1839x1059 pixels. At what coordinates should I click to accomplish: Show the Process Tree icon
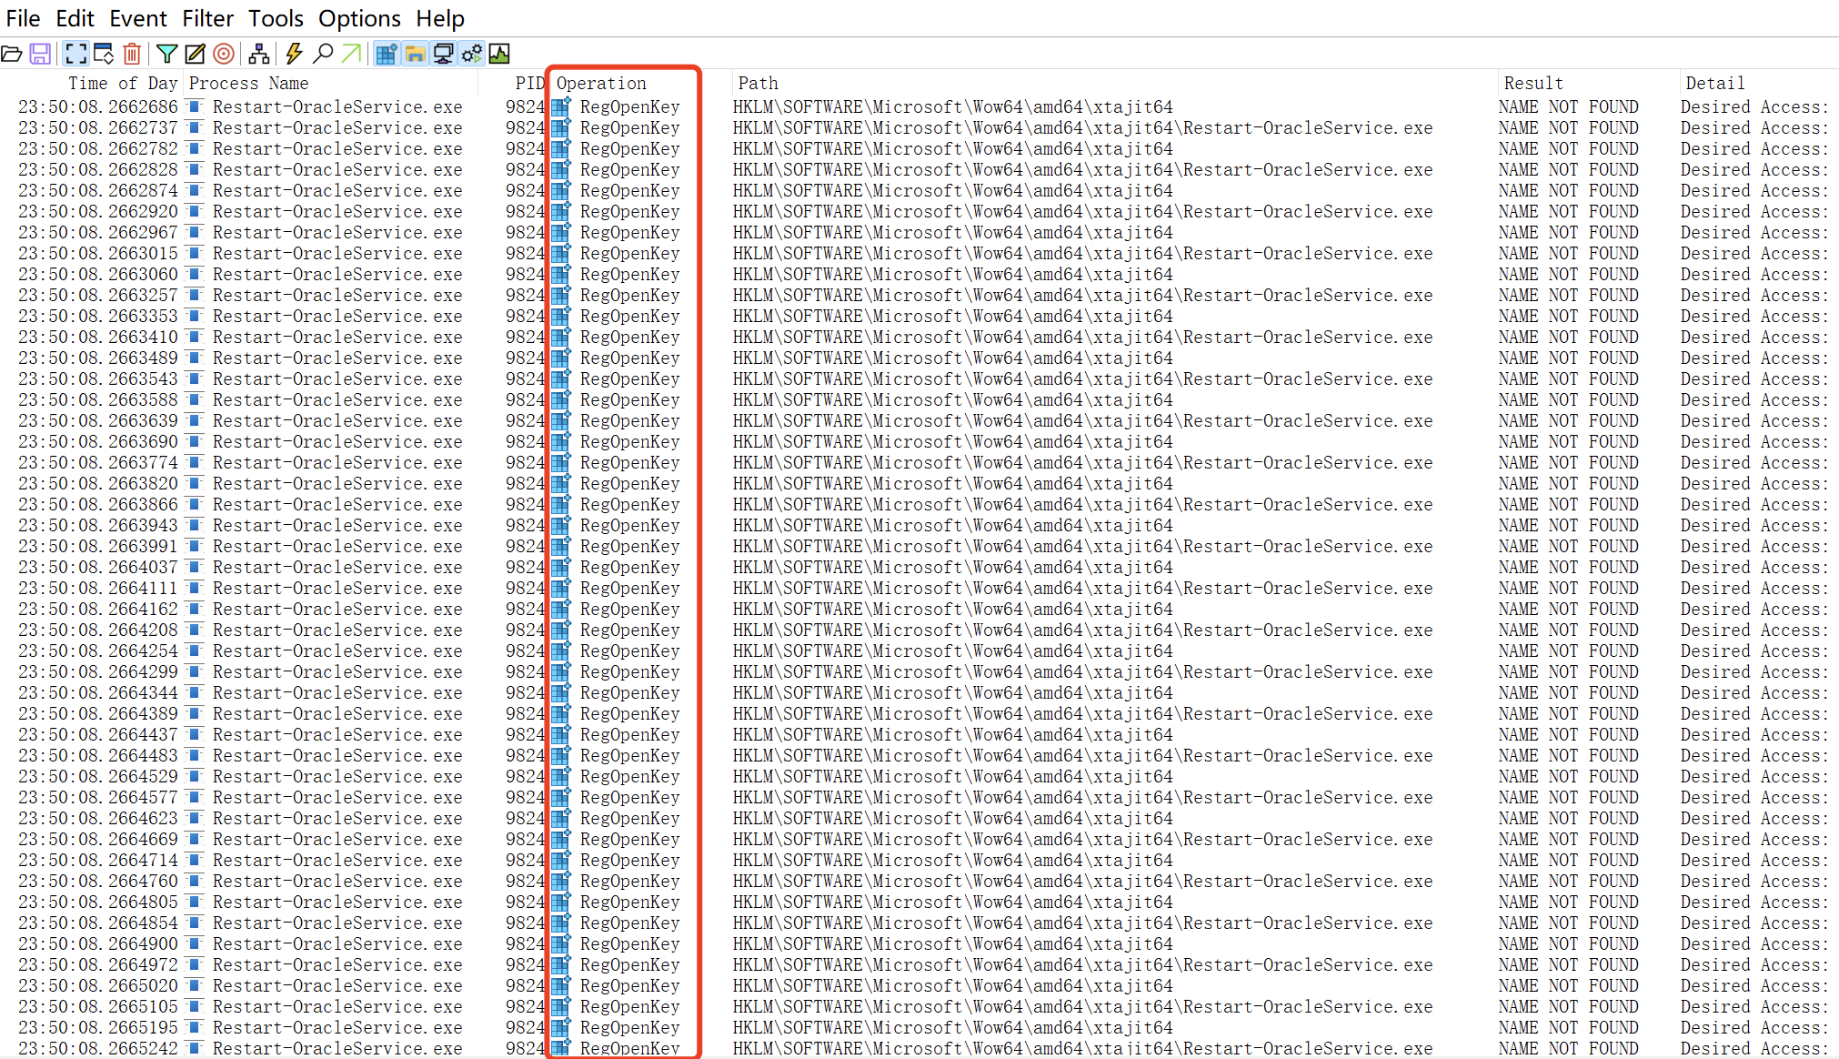[259, 55]
